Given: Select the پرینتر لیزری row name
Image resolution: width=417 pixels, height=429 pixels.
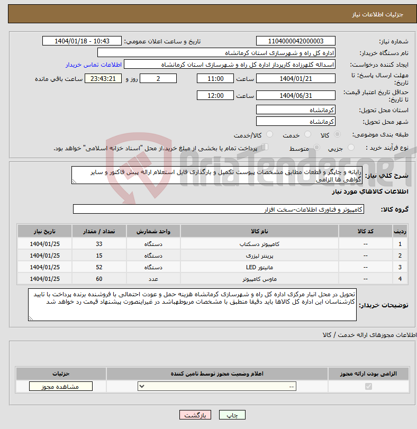Looking at the screenshot, I should point(259,255).
